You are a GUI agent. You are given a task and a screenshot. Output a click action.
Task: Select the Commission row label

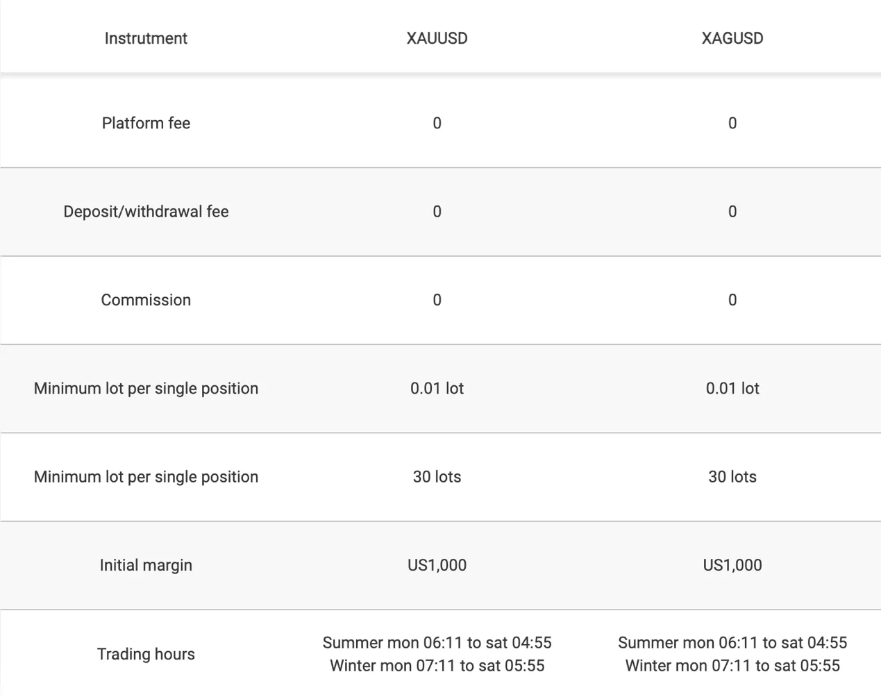coord(146,300)
